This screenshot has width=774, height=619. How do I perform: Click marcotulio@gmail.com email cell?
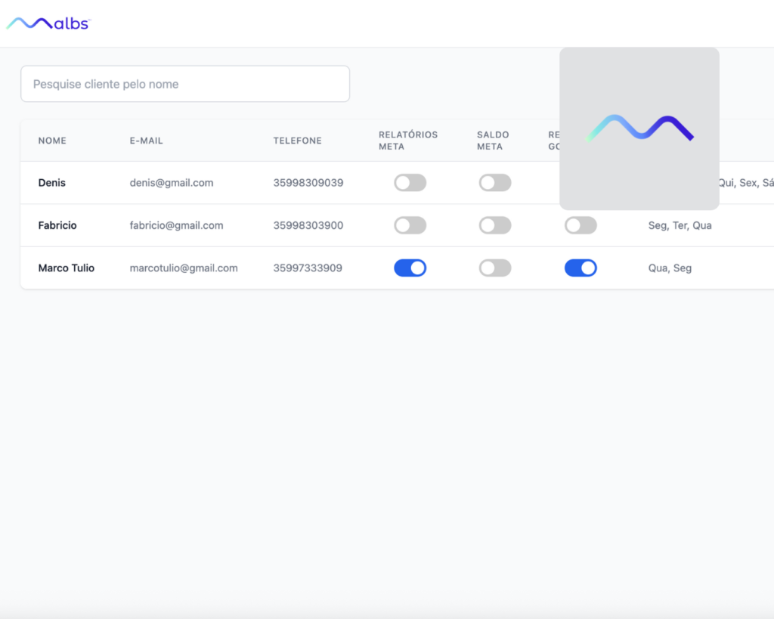click(x=184, y=268)
